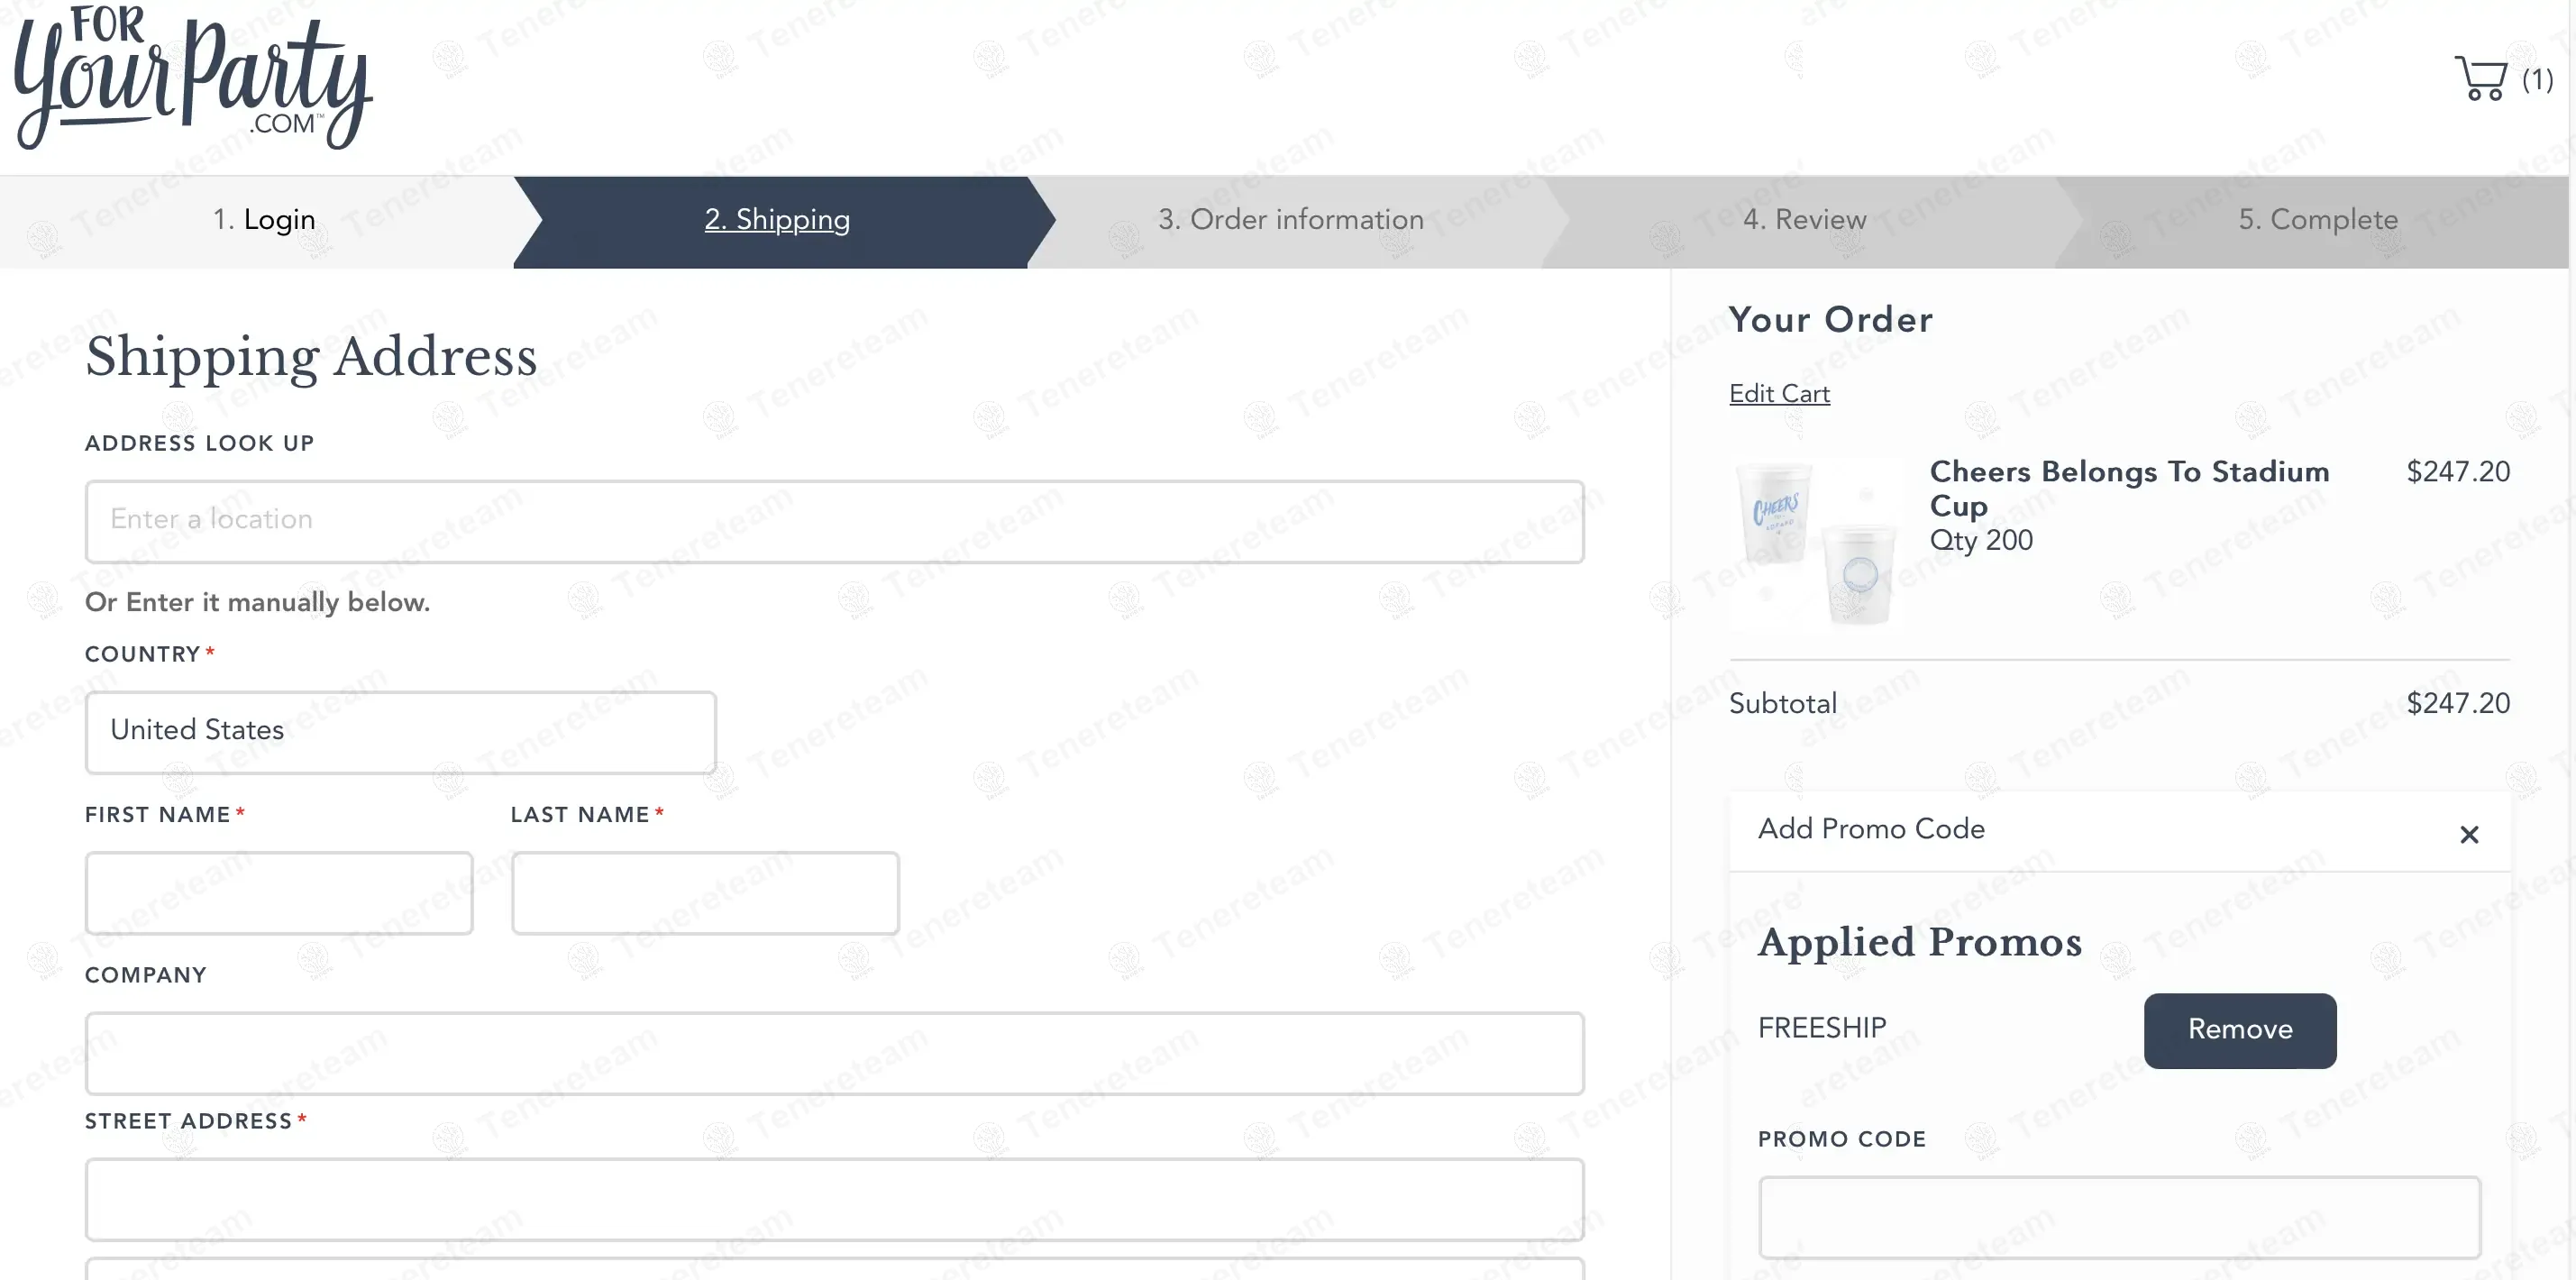2576x1280 pixels.
Task: Open the Review step
Action: (1804, 220)
